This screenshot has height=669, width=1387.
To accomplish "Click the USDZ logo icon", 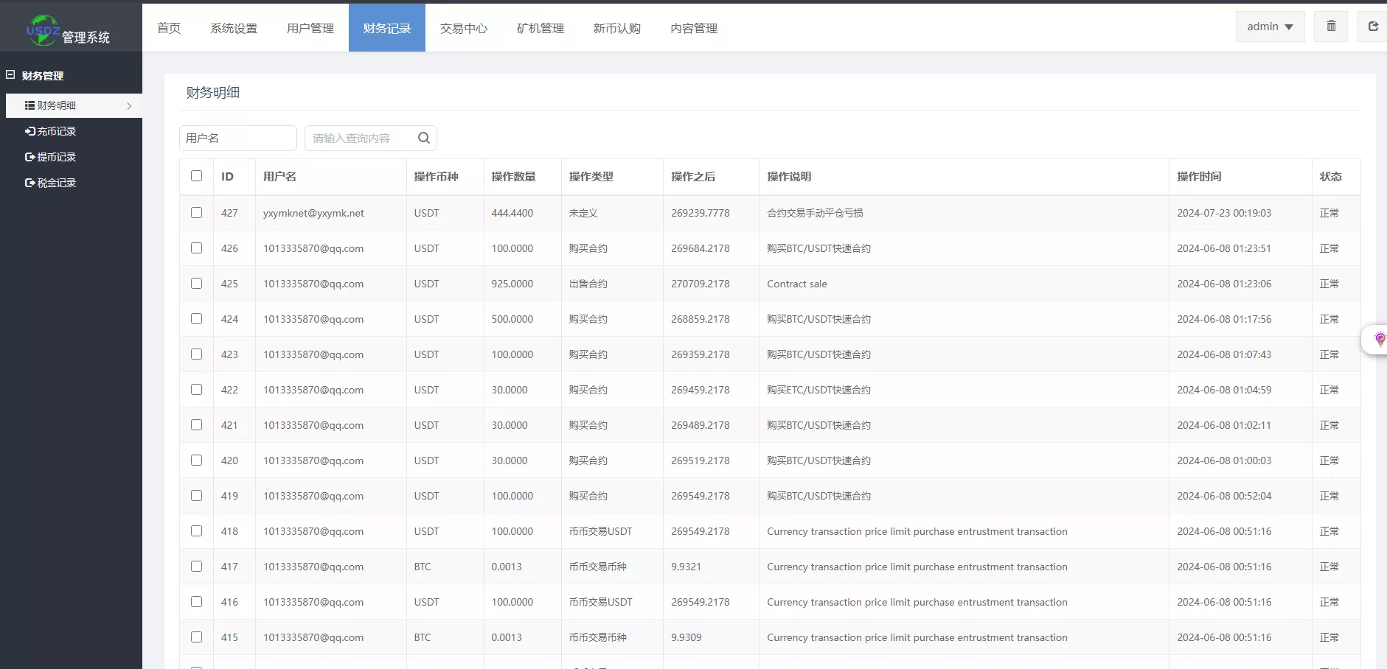I will (x=42, y=30).
